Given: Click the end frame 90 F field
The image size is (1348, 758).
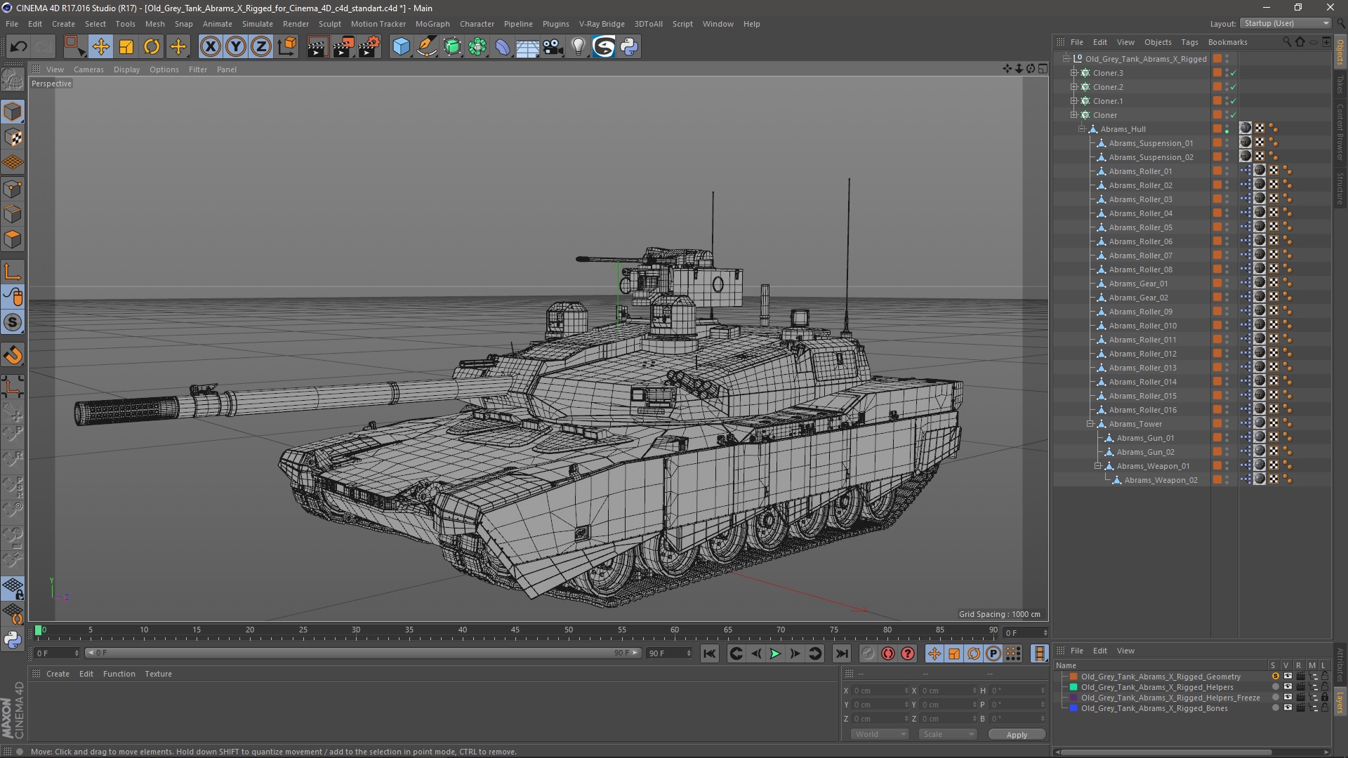Looking at the screenshot, I should click(669, 653).
